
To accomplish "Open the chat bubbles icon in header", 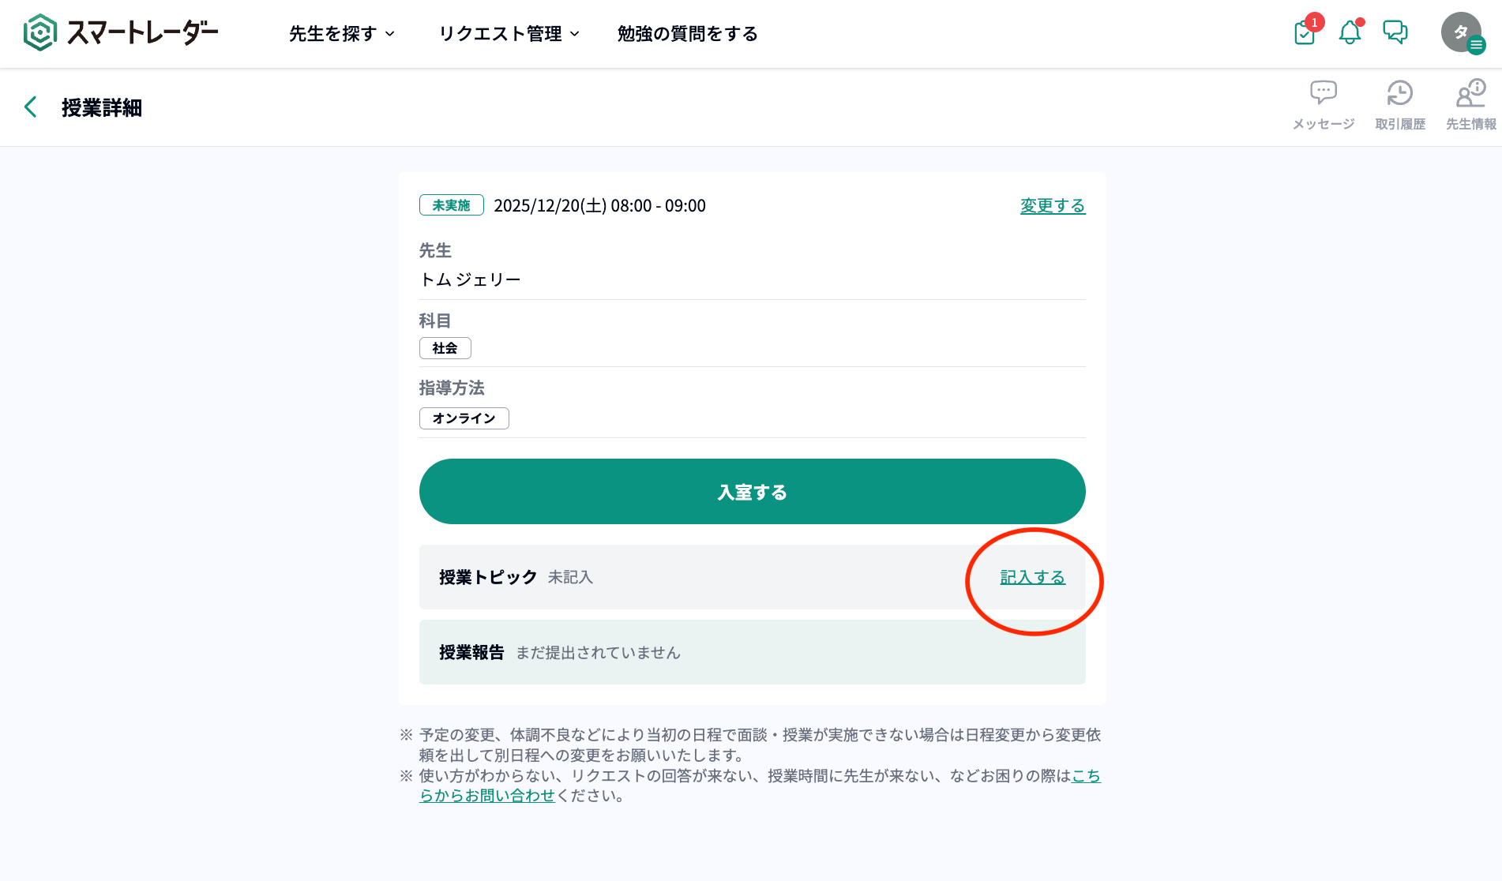I will click(x=1395, y=32).
